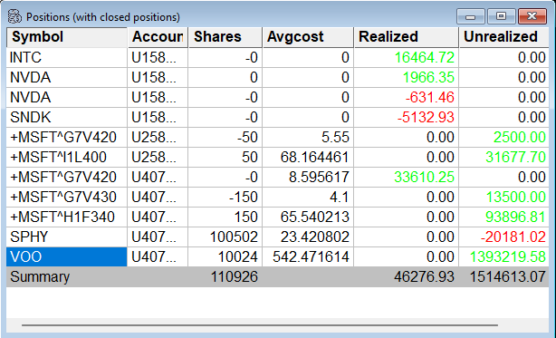Image resolution: width=556 pixels, height=338 pixels.
Task: Sort by the Symbol column header
Action: pos(67,37)
